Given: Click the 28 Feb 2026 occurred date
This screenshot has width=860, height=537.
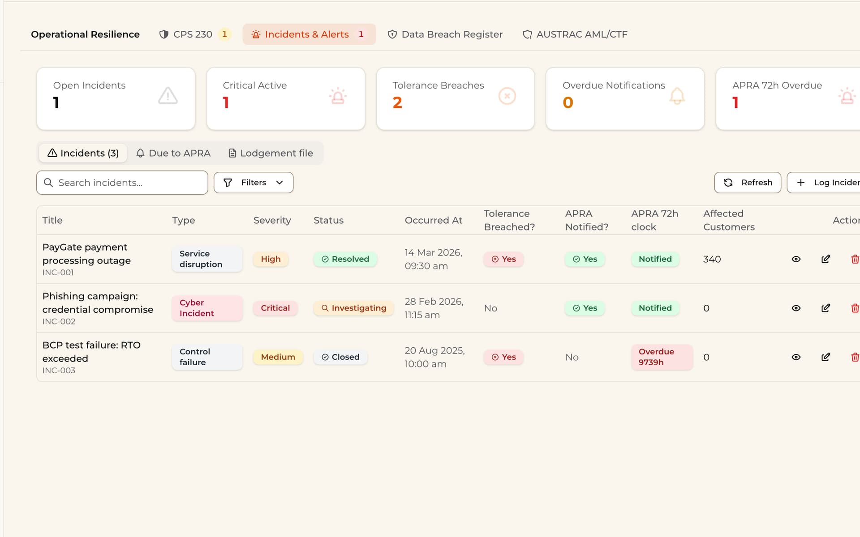Looking at the screenshot, I should [434, 308].
